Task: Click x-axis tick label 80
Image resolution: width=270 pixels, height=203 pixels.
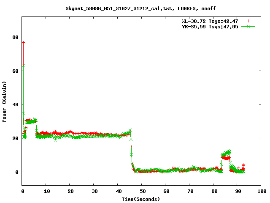Action: [214, 191]
